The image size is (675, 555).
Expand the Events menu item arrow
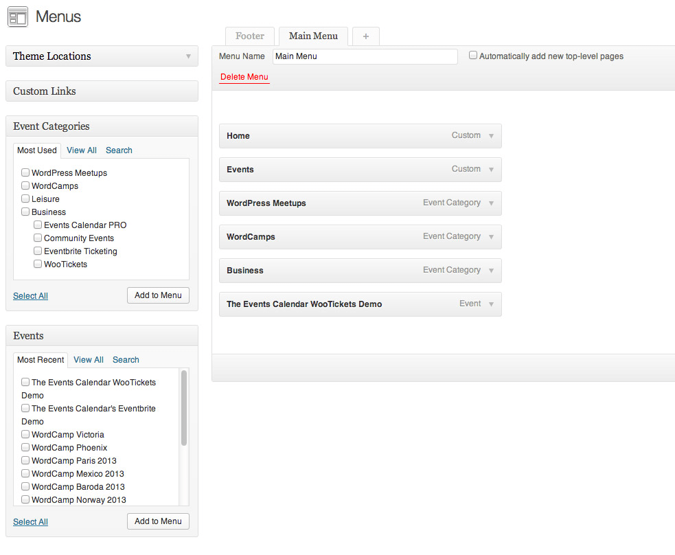[491, 170]
